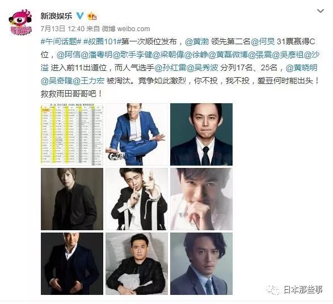The width and height of the screenshot is (333, 304).
Task: Click the blue verified V badge
Action: [x=80, y=16]
